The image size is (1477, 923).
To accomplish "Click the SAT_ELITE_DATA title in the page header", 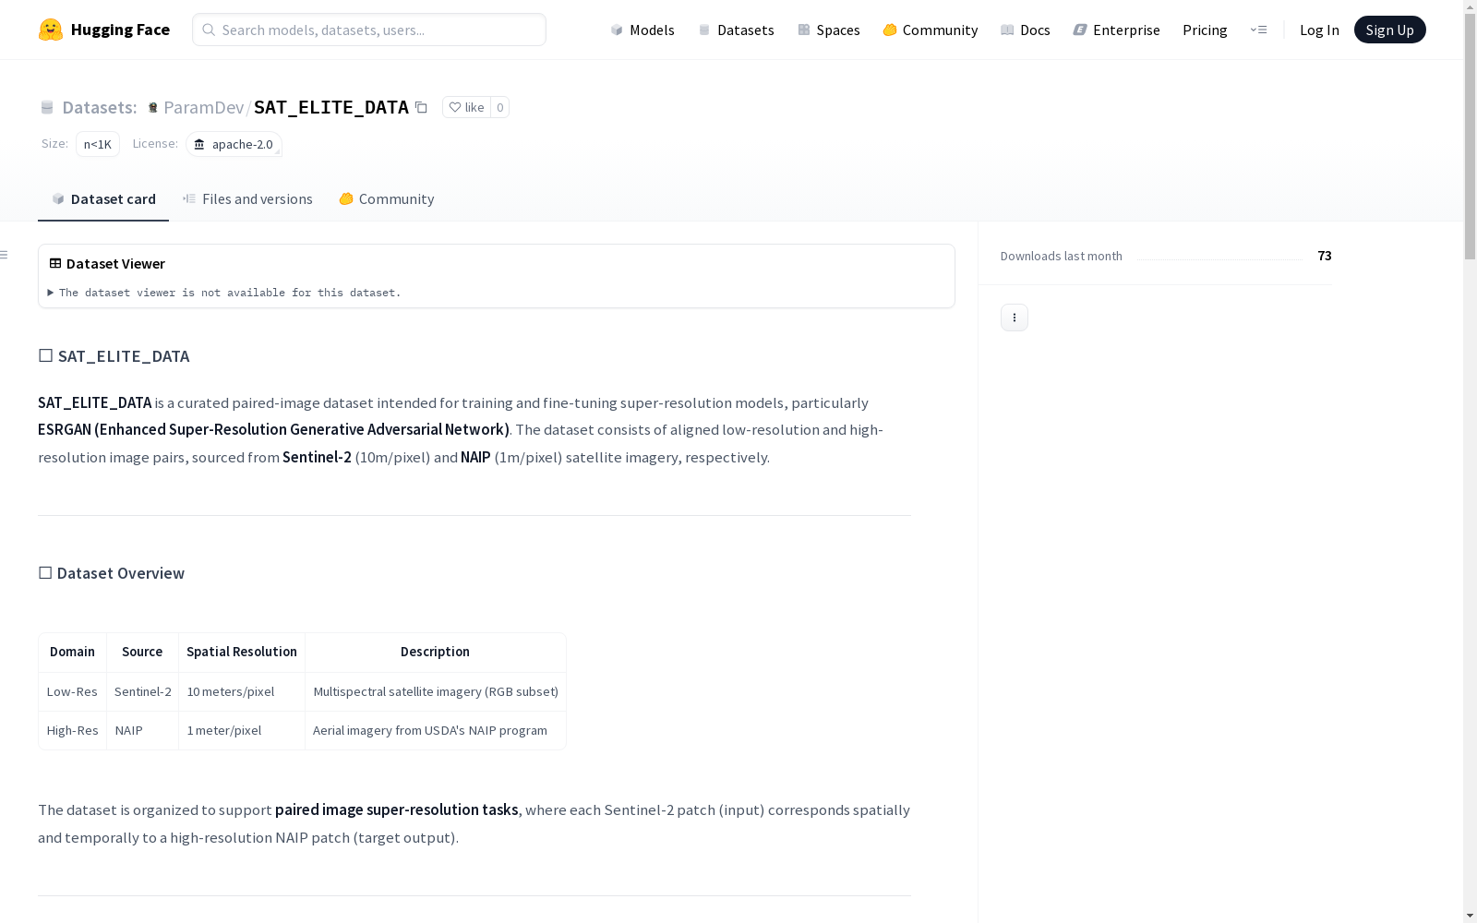I will coord(331,107).
